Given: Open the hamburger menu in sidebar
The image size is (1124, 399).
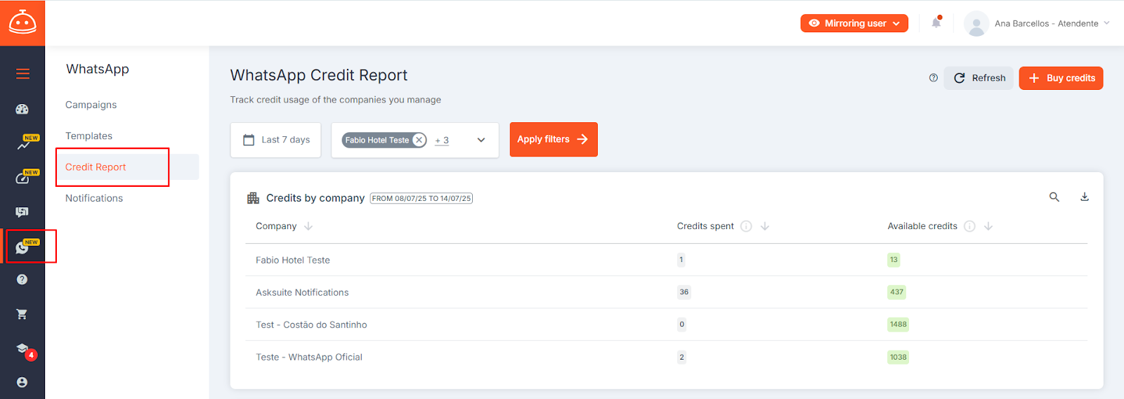Looking at the screenshot, I should [22, 74].
